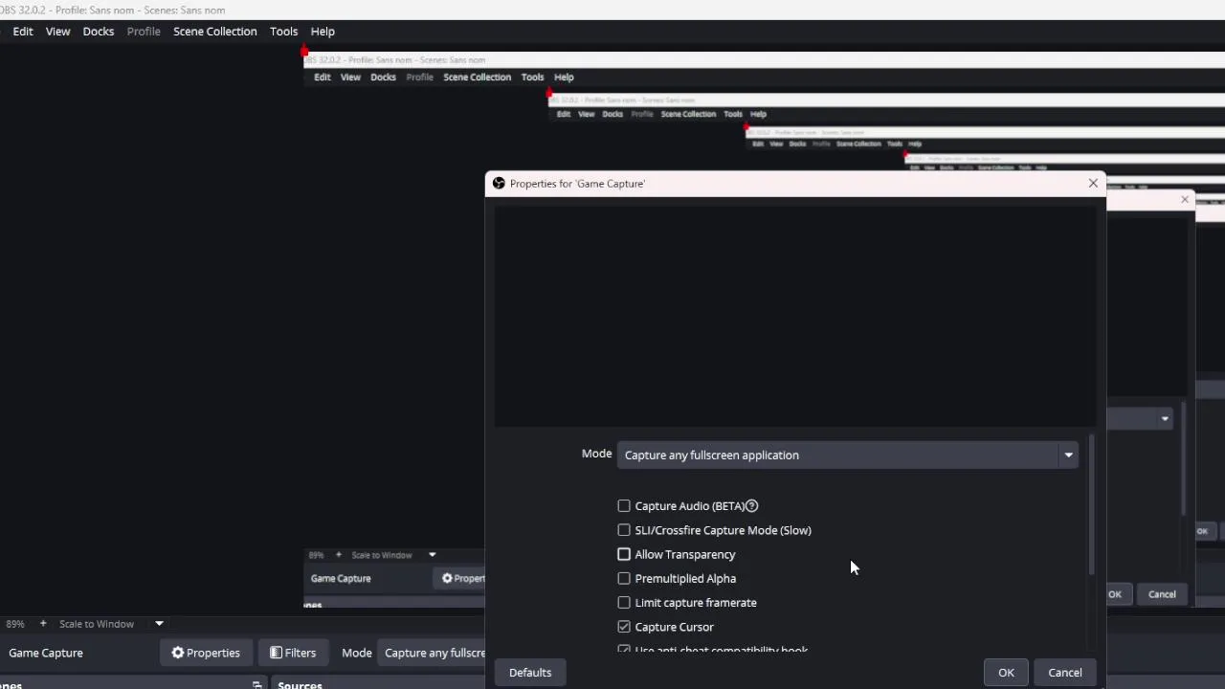Click the Properties dialog vertical scrollbar
1225x689 pixels.
pyautogui.click(x=1091, y=504)
